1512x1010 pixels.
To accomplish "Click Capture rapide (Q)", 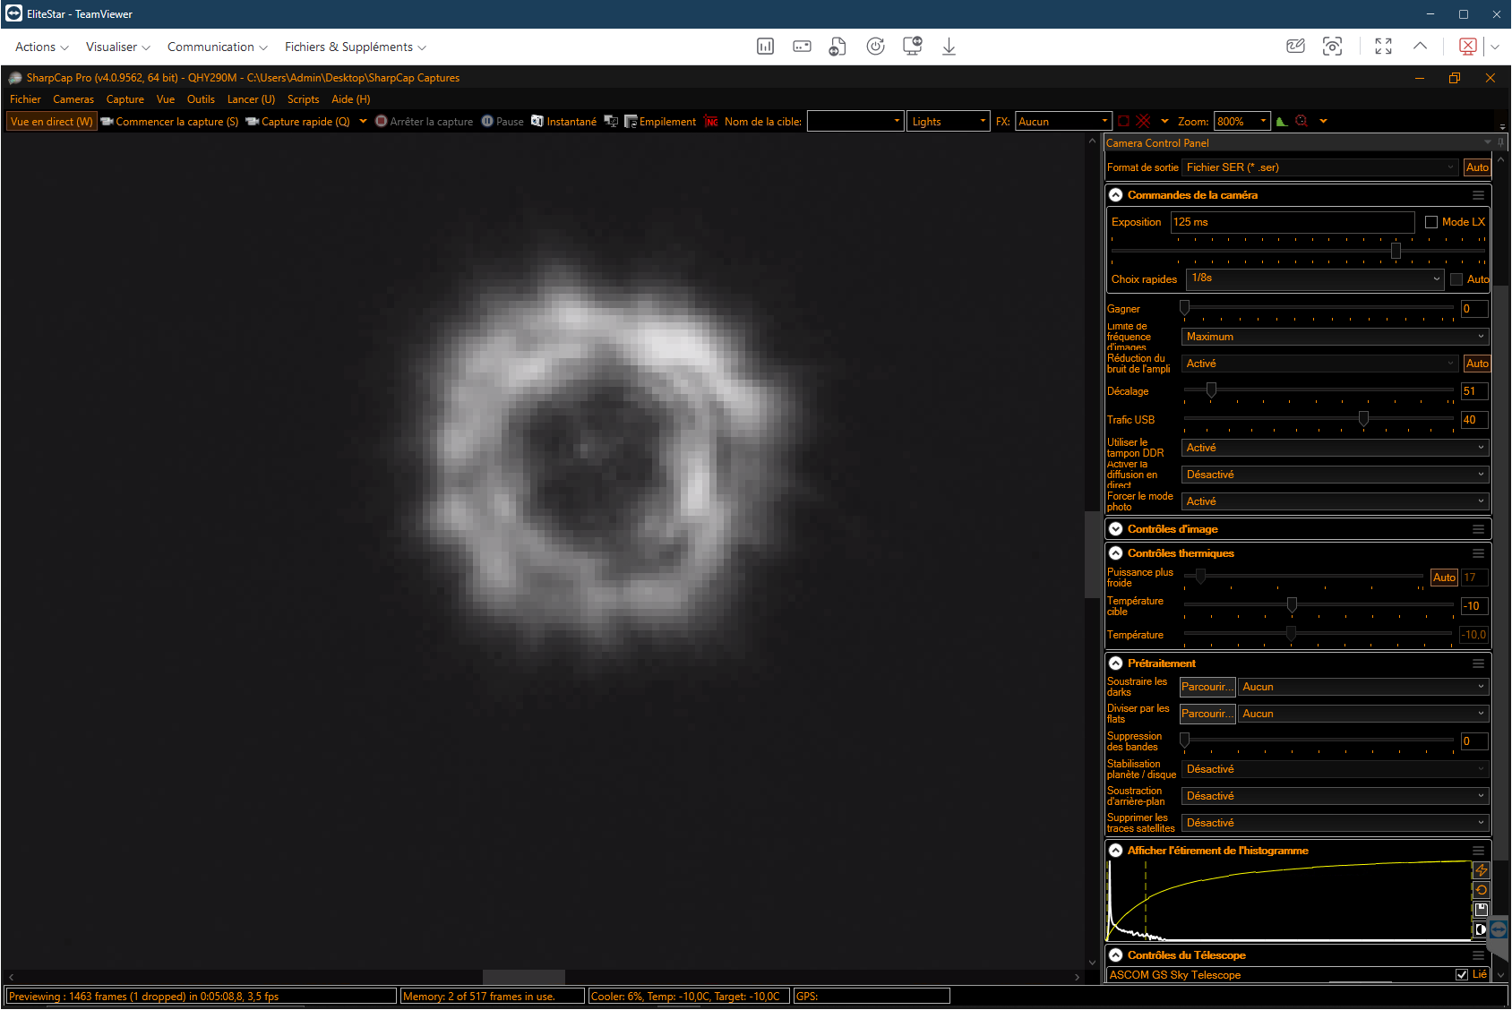I will [298, 122].
